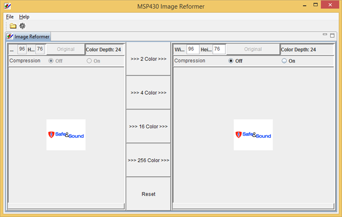342x217 pixels.
Task: Click right panel "Color Depth: 24" label
Action: pyautogui.click(x=299, y=50)
